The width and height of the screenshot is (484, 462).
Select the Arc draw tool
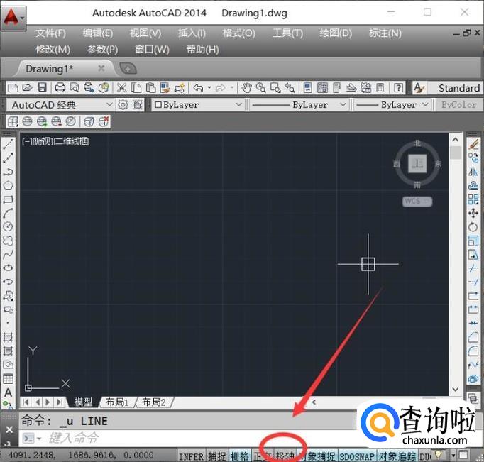(x=9, y=213)
